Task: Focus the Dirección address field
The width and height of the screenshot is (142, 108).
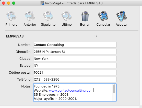Action: [75, 52]
